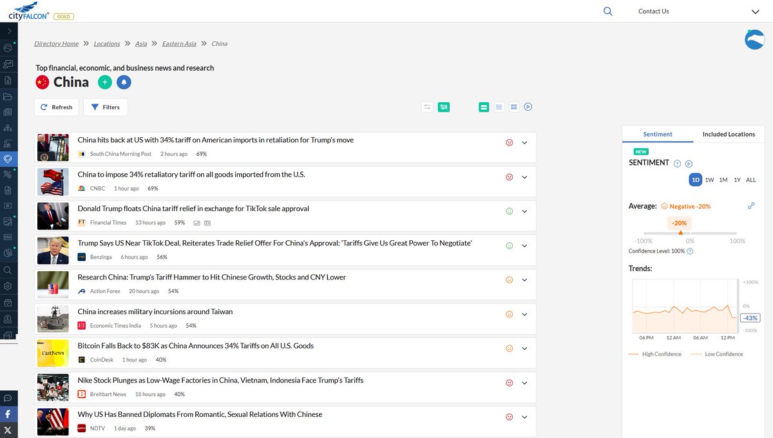Click Confidence Level help icon
The image size is (773, 438).
(690, 251)
